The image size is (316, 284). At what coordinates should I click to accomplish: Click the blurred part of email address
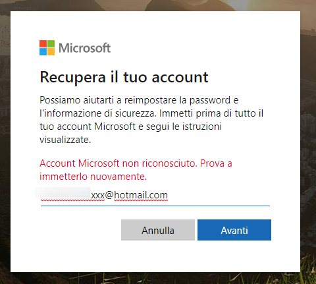pos(64,193)
